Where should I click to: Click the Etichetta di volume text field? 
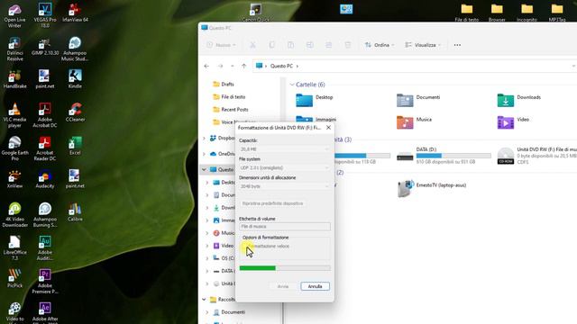pyautogui.click(x=285, y=227)
